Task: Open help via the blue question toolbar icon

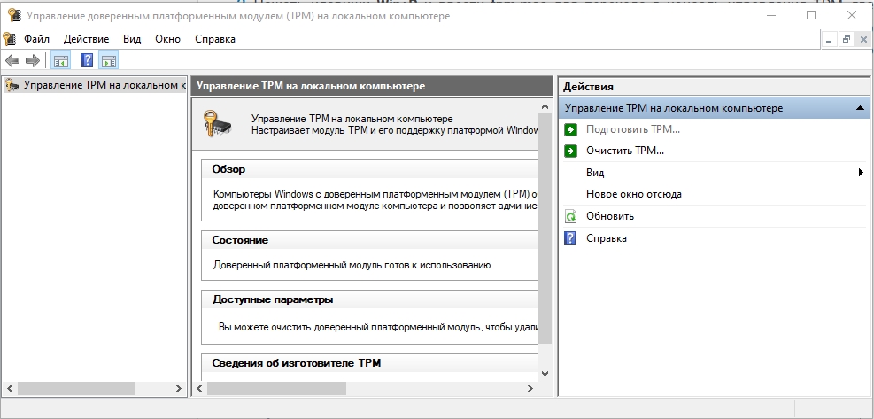Action: (87, 60)
